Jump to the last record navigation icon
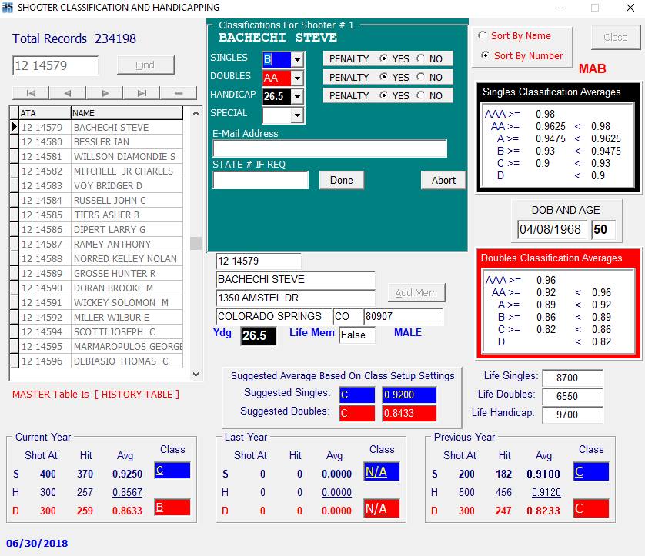This screenshot has width=645, height=556. 142,92
